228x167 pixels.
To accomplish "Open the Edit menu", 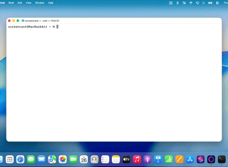I will (20, 3).
